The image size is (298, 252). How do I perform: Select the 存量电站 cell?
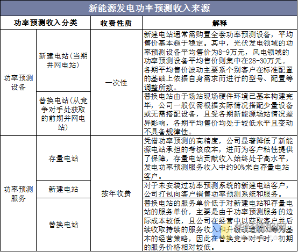click(x=63, y=159)
